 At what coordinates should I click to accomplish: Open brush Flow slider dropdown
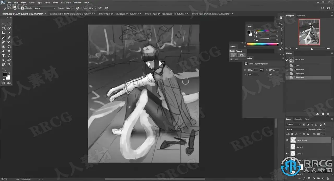pos(95,8)
